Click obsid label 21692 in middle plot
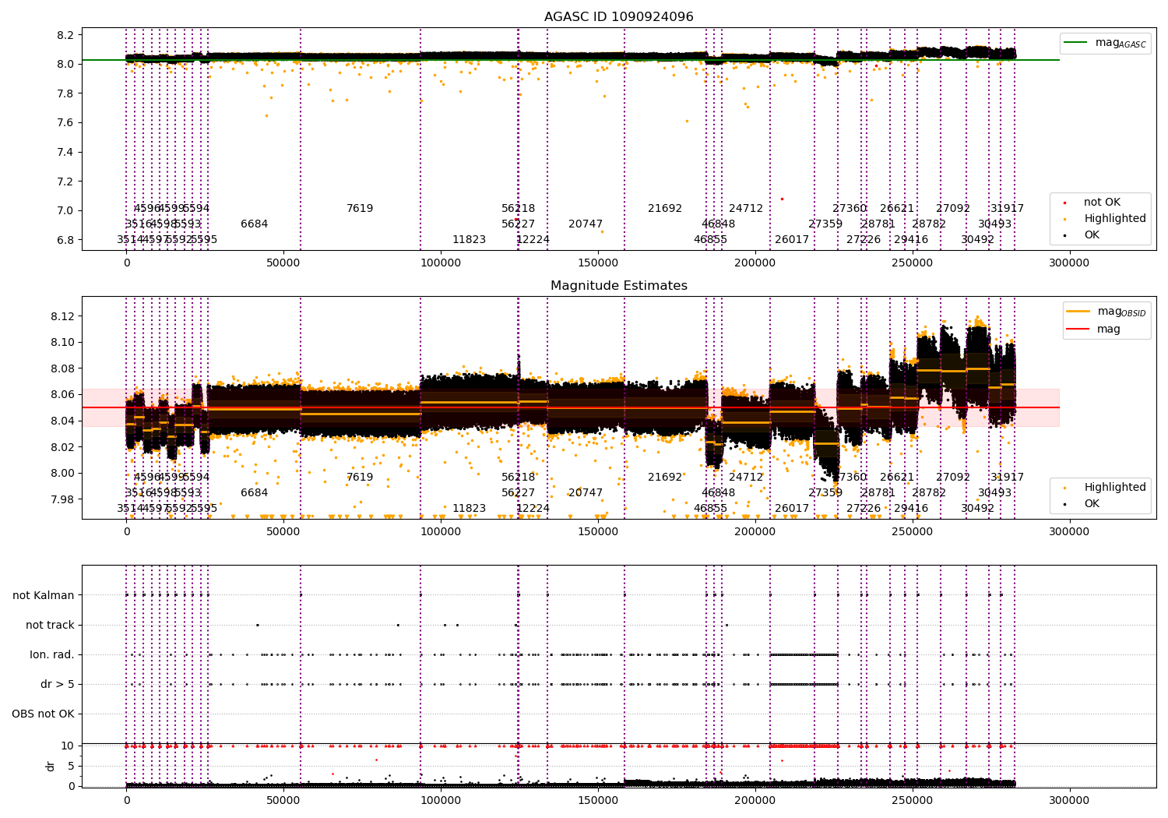The image size is (1168, 818). point(665,478)
